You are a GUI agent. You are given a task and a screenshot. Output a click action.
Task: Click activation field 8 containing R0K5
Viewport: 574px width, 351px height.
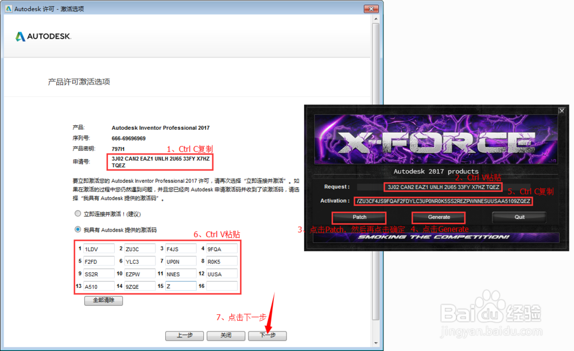pyautogui.click(x=222, y=261)
